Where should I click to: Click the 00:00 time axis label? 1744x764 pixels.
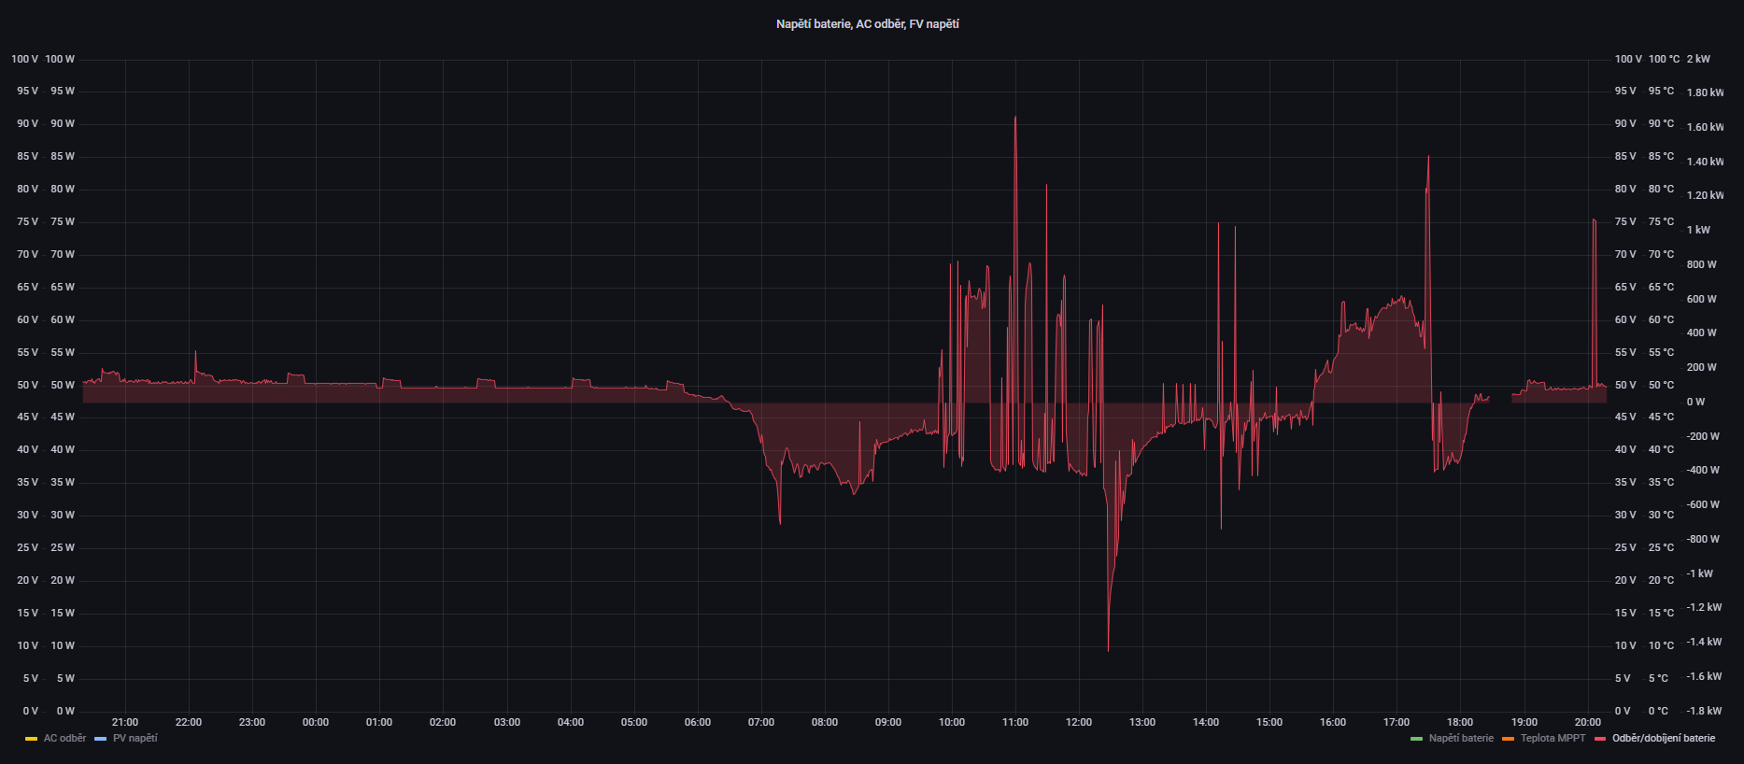(316, 722)
